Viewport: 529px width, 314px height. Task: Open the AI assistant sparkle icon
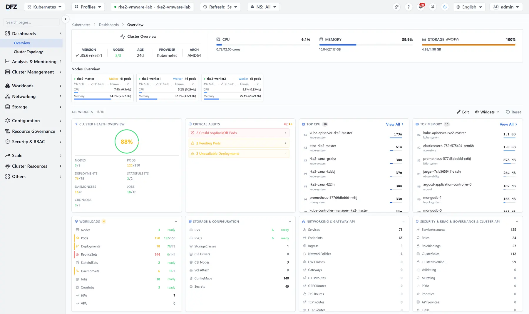point(396,7)
